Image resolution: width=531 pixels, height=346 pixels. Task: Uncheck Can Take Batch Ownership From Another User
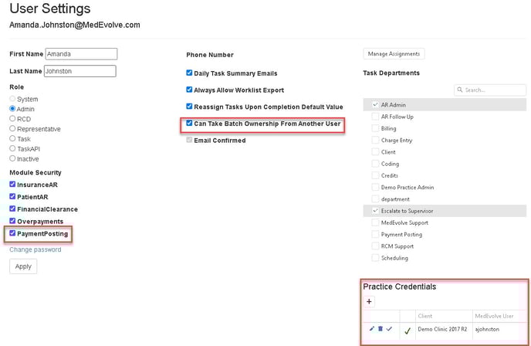(190, 124)
